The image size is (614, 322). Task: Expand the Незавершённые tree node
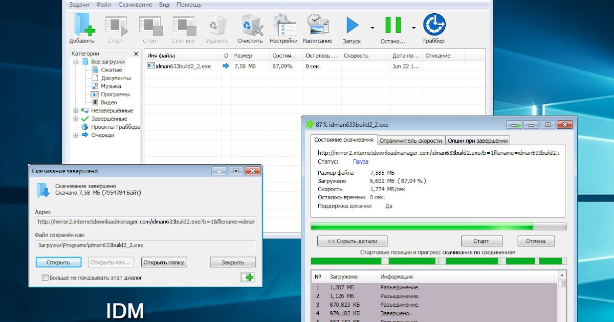coord(76,111)
